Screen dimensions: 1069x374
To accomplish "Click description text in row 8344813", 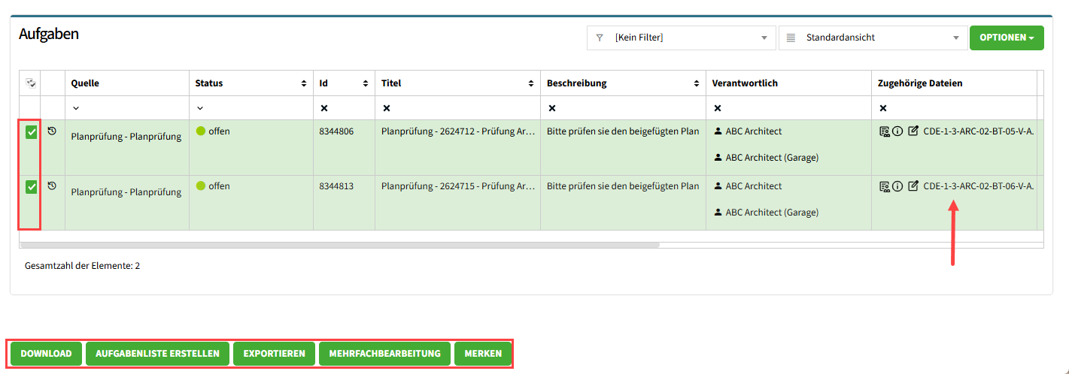I will click(x=623, y=186).
